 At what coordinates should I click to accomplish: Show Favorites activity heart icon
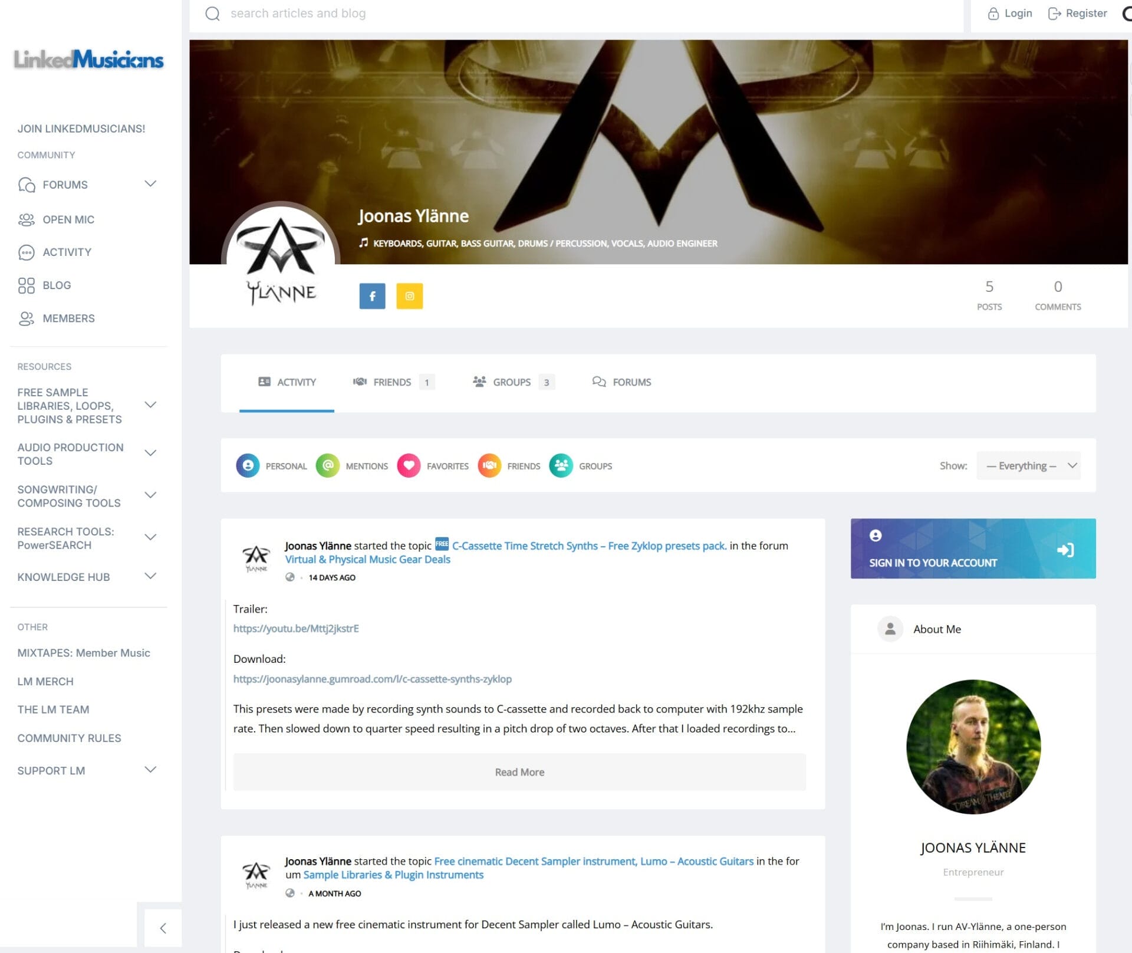409,466
